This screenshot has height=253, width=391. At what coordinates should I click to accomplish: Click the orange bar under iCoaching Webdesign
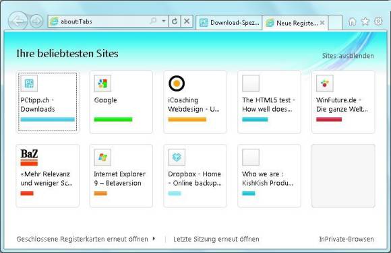(187, 120)
